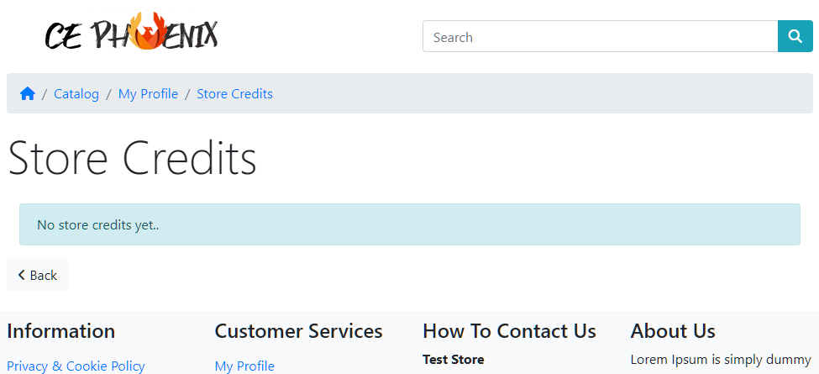This screenshot has width=819, height=374.
Task: Open Privacy & Cookie Policy link
Action: [x=76, y=366]
